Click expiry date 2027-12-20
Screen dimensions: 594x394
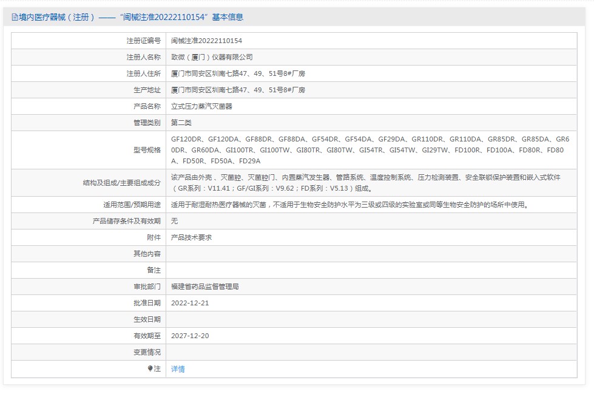coord(190,336)
